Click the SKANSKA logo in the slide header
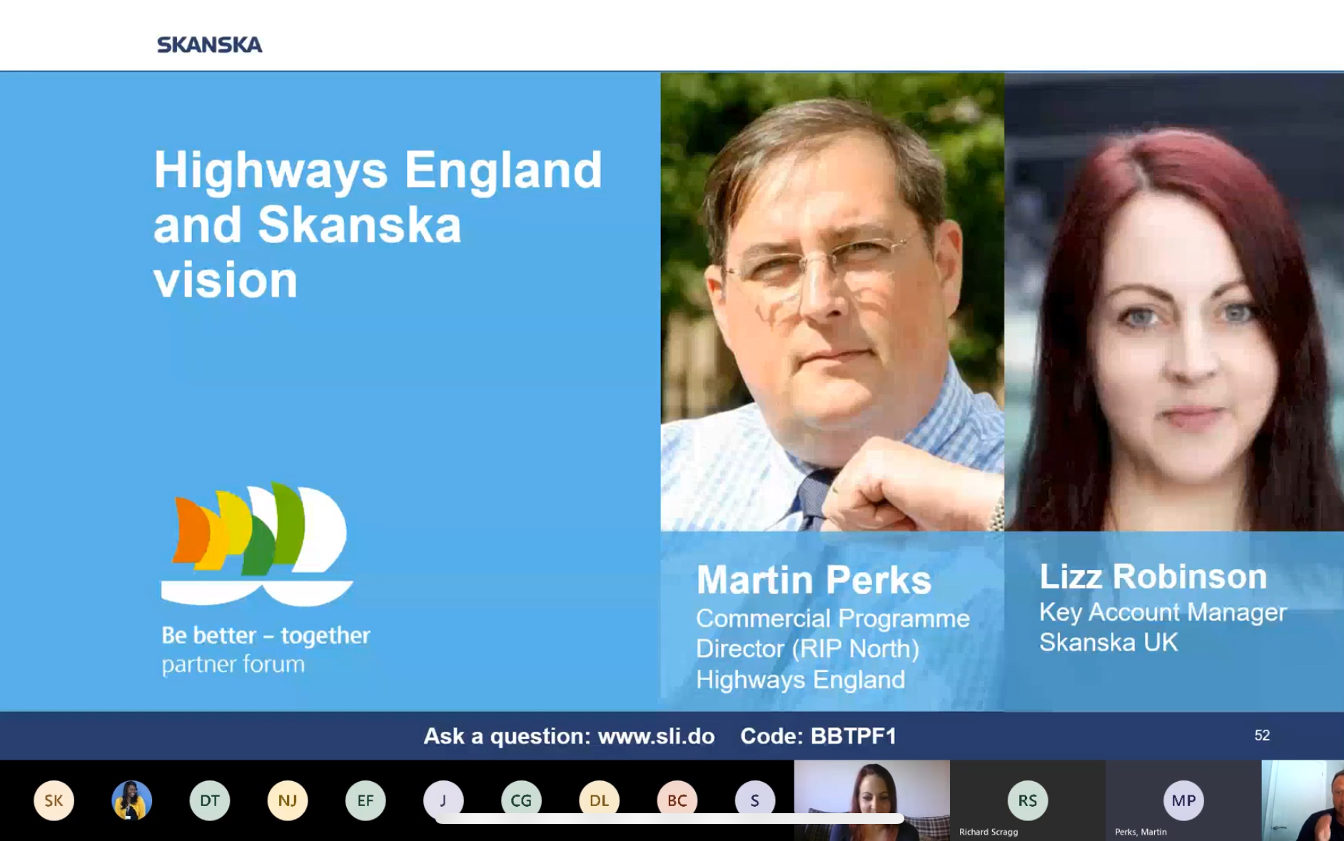This screenshot has height=841, width=1344. 209,44
